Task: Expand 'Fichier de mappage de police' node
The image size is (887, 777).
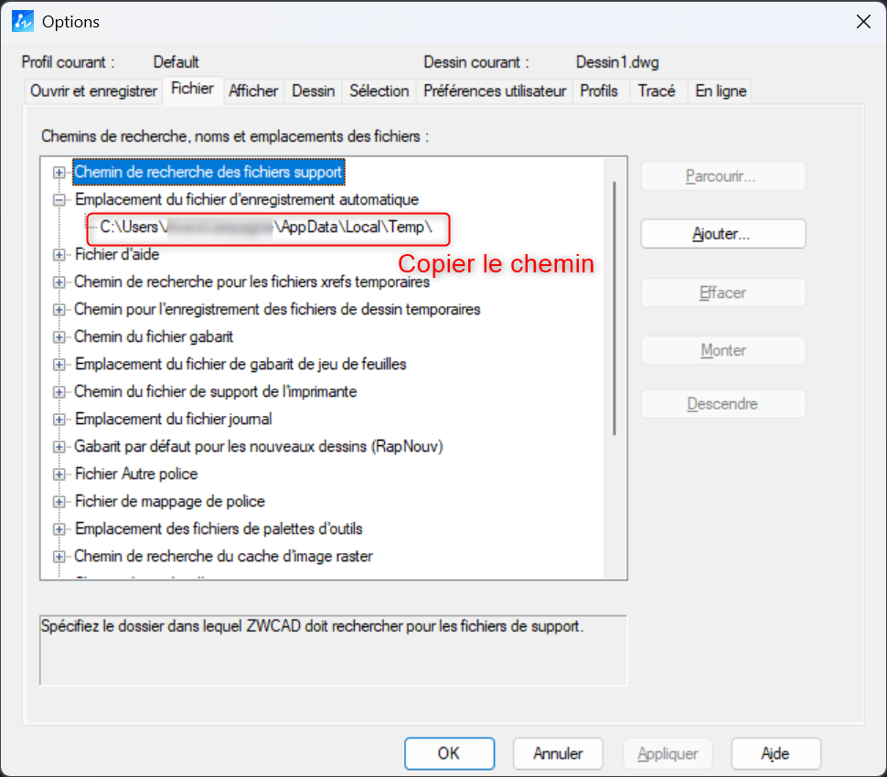Action: pos(59,501)
